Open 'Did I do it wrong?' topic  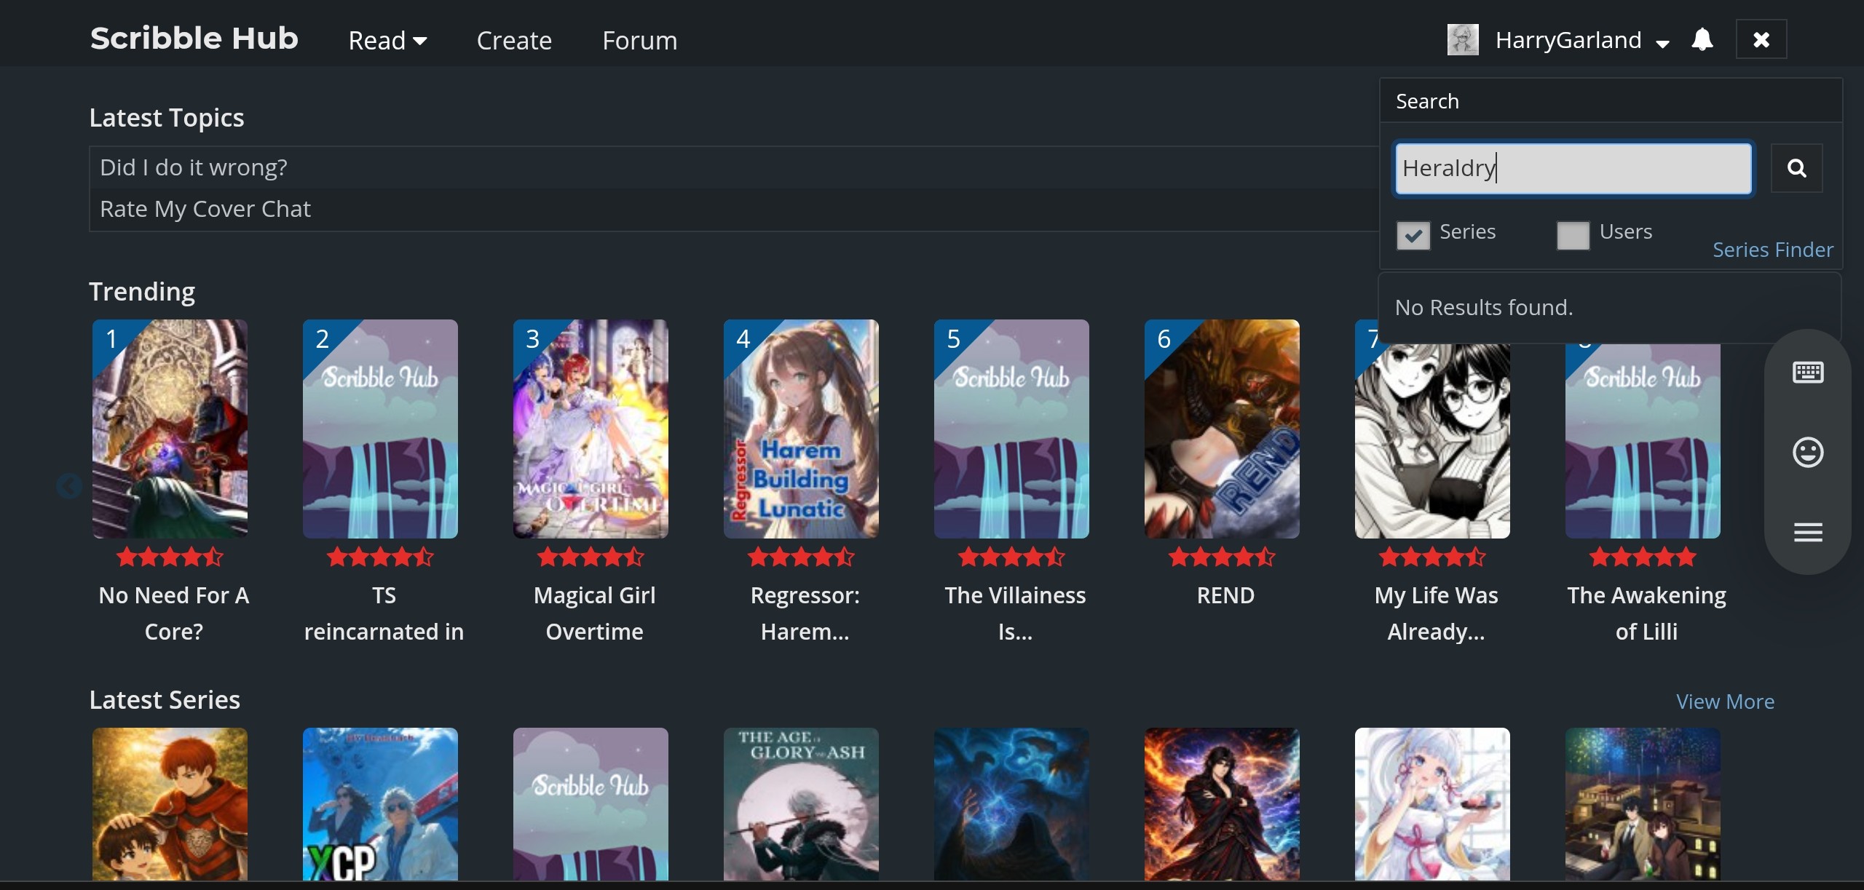(194, 167)
